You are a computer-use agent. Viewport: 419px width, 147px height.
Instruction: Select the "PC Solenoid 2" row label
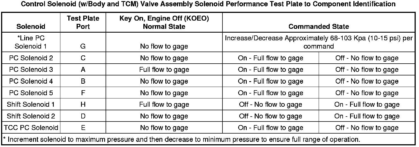click(31, 58)
